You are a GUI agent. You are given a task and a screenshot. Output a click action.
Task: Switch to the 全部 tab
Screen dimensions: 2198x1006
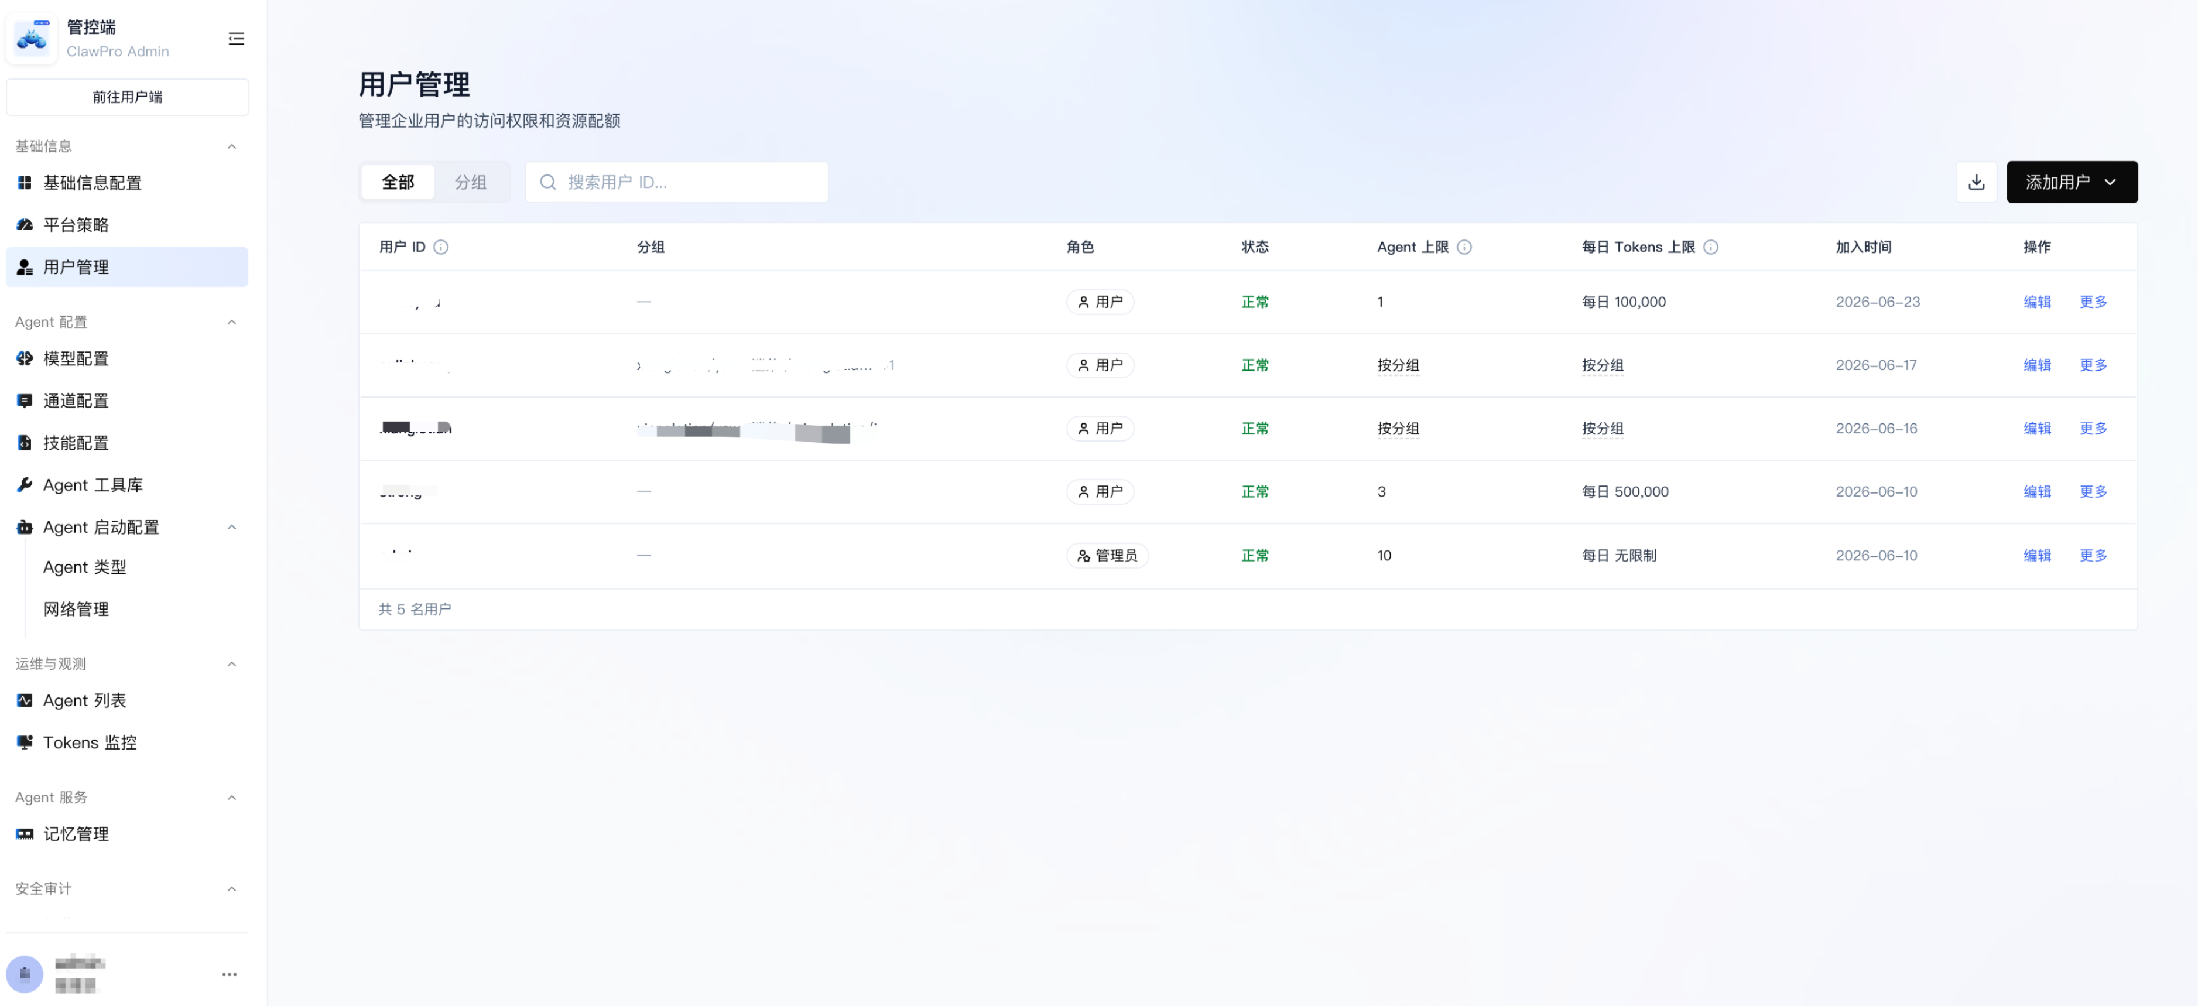coord(398,182)
